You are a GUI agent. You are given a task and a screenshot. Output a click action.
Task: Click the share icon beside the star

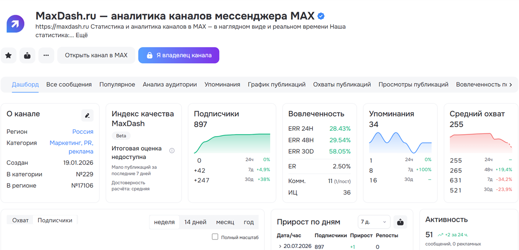point(27,55)
